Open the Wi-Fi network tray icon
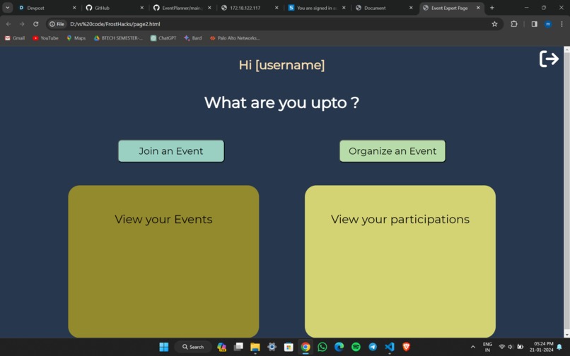Screen dimensions: 570x356 [x=502, y=347]
